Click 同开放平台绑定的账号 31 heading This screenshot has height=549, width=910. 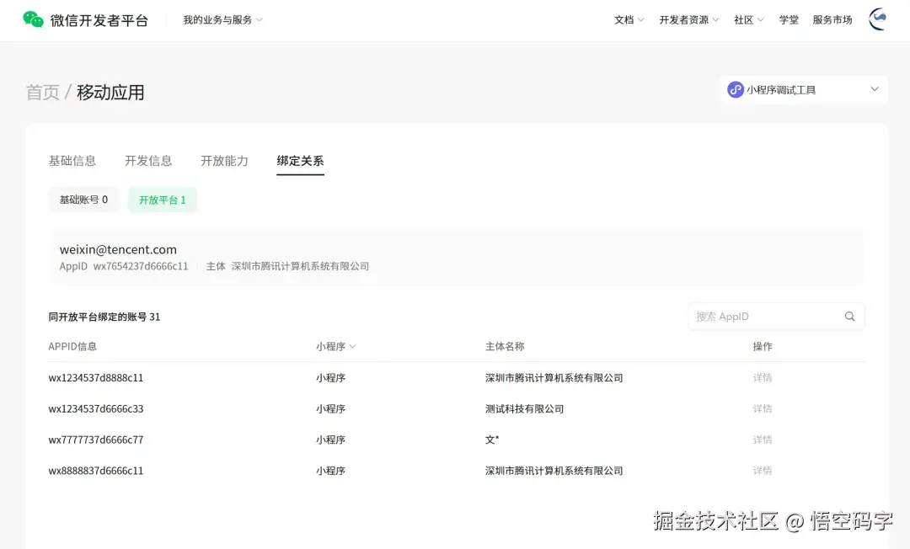(104, 317)
